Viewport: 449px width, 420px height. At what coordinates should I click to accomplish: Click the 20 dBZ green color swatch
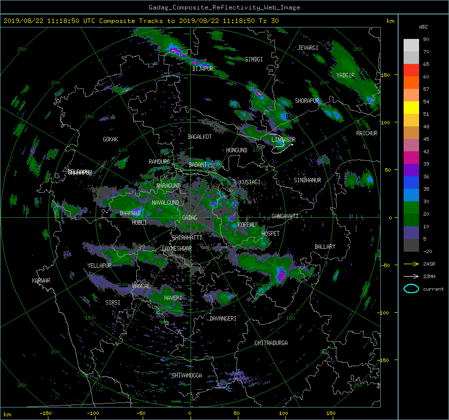click(x=411, y=207)
